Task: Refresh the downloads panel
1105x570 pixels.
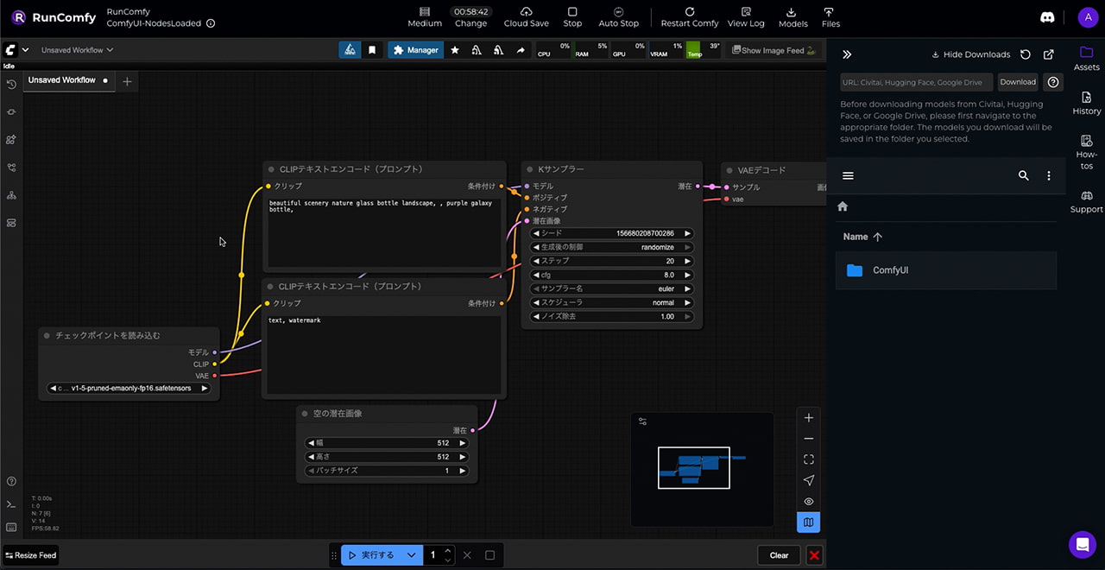Action: point(1025,54)
